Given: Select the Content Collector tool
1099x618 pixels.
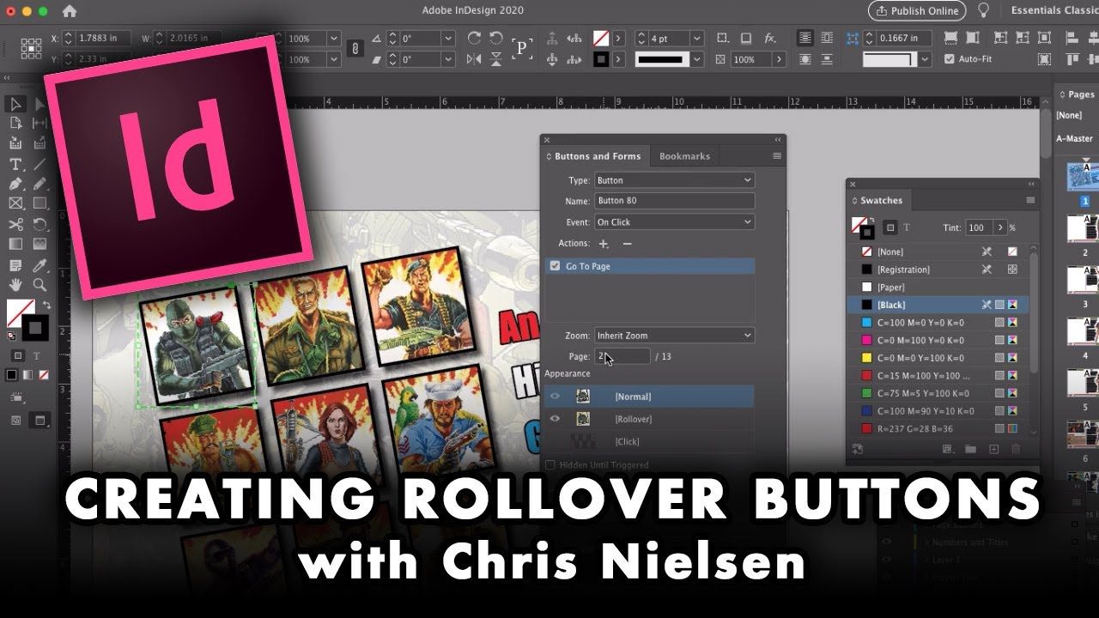Looking at the screenshot, I should coord(15,144).
